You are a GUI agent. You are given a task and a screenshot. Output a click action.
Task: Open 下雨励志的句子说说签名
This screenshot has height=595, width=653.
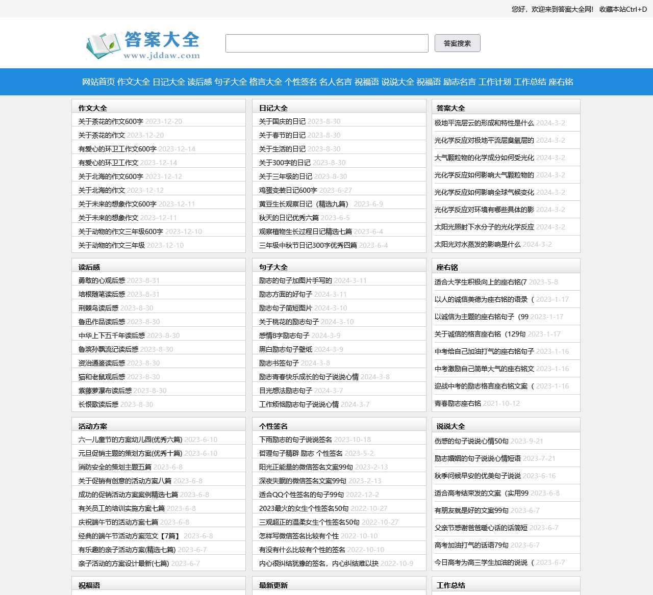tap(295, 439)
